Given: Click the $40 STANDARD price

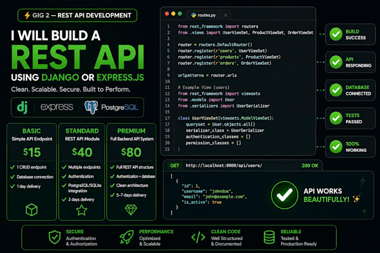Looking at the screenshot, I should (82, 152).
